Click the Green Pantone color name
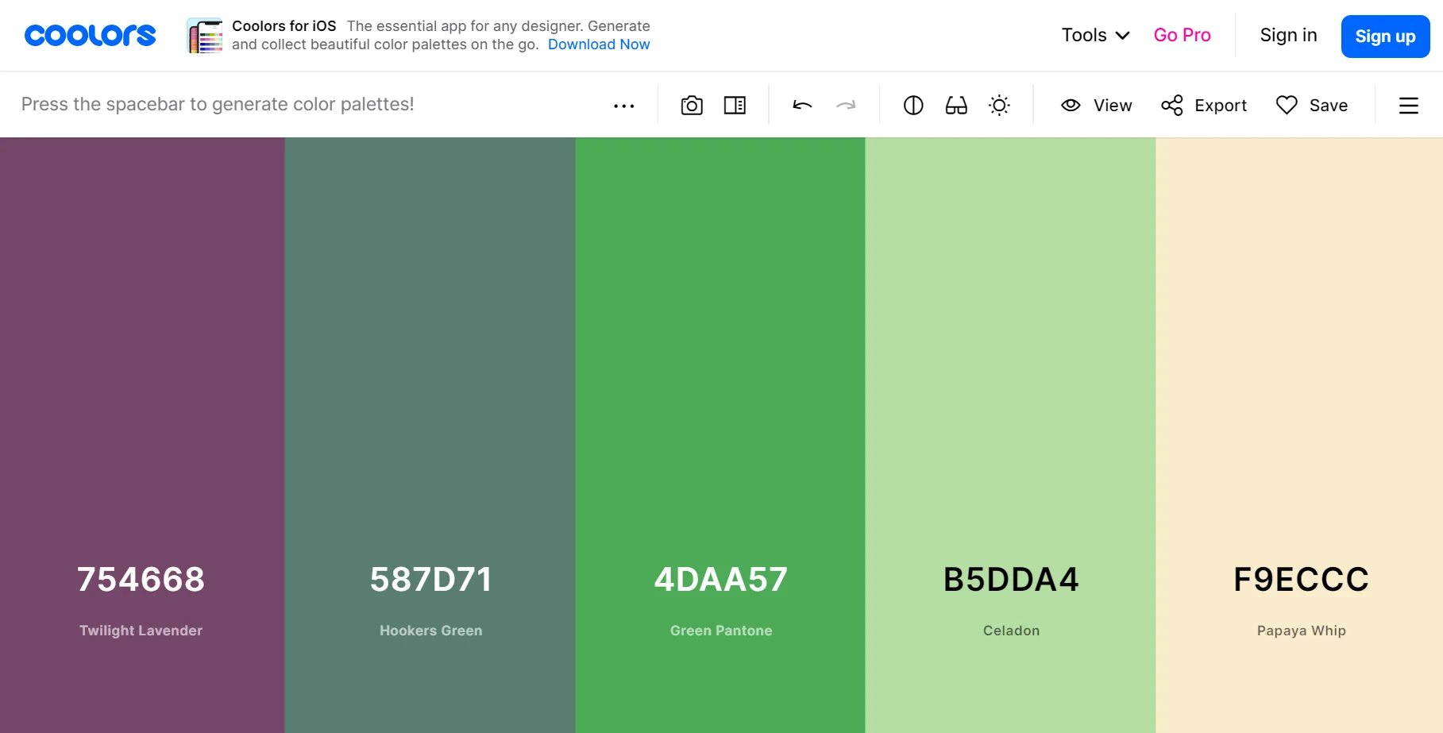 click(x=721, y=631)
